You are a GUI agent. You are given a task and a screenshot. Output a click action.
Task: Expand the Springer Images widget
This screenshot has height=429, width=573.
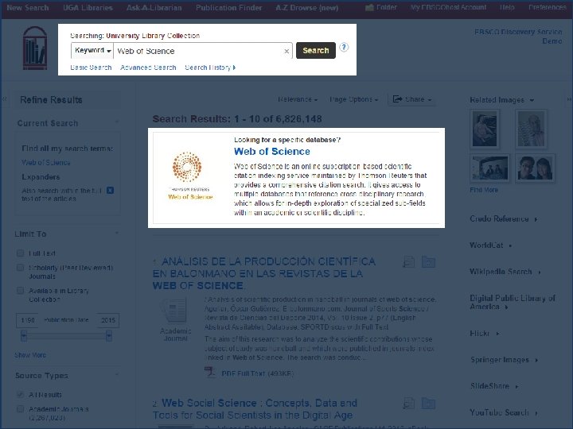[536, 360]
